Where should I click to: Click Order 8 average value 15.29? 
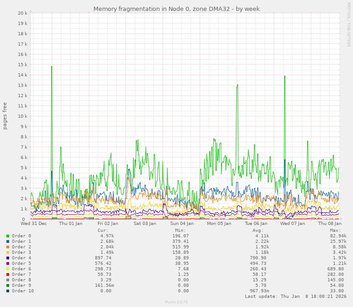pyautogui.click(x=259, y=280)
